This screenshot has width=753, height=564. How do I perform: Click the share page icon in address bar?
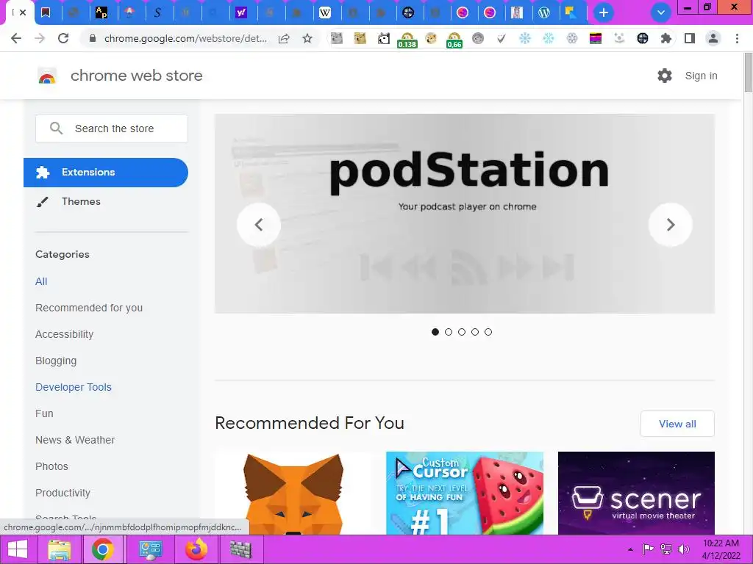coord(284,38)
